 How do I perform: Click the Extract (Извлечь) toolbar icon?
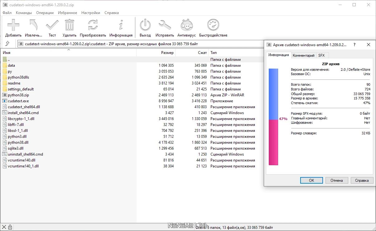(33, 25)
